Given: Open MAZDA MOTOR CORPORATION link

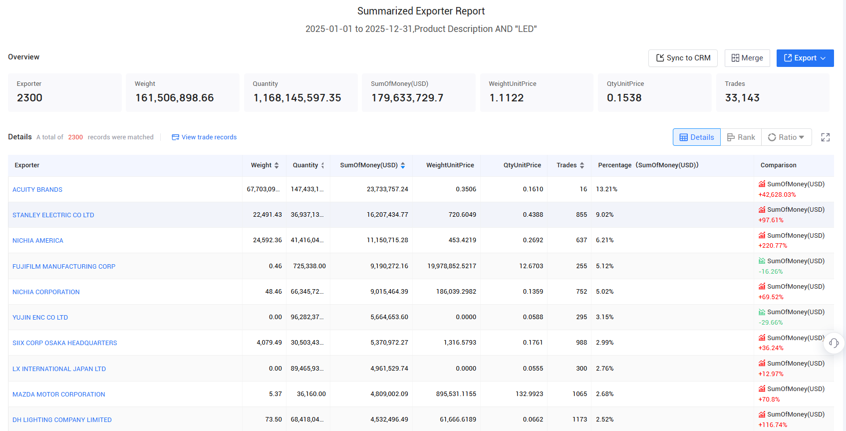Looking at the screenshot, I should (x=59, y=395).
